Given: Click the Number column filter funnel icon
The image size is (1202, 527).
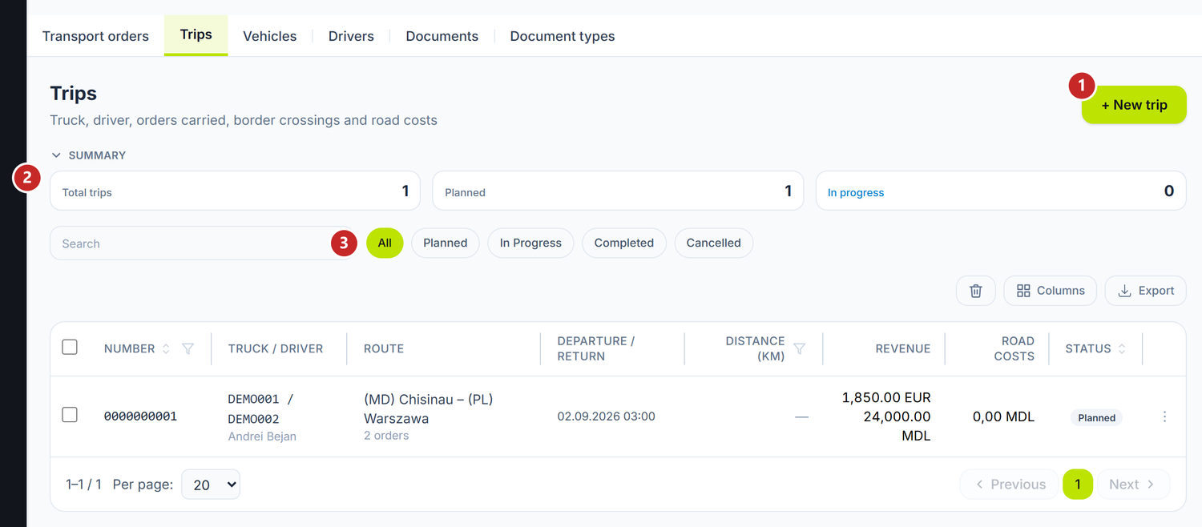Looking at the screenshot, I should [x=188, y=348].
